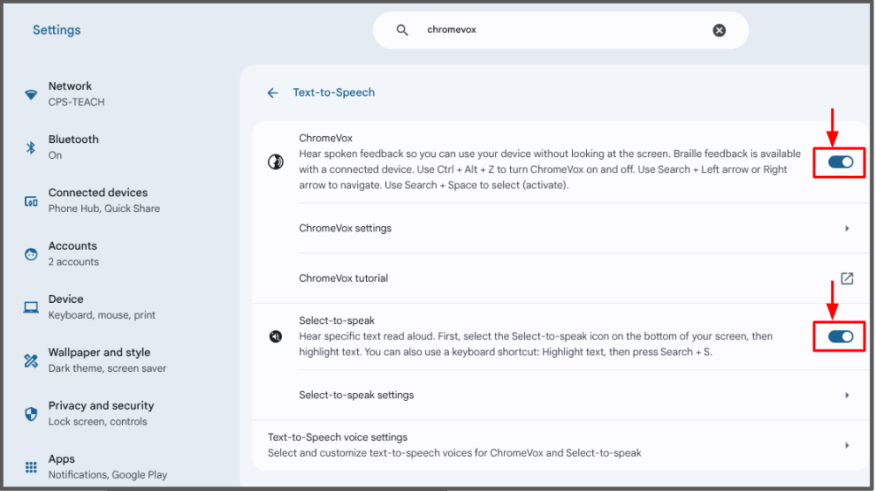876x491 pixels.
Task: Click the Bluetooth icon in sidebar
Action: pyautogui.click(x=31, y=147)
